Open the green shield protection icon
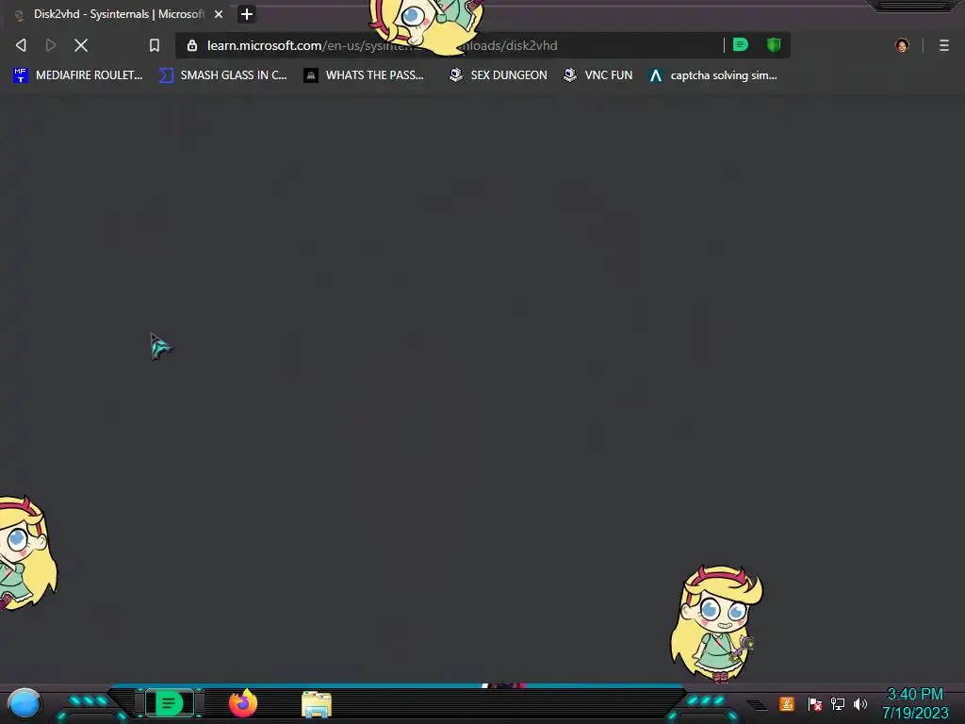This screenshot has height=724, width=965. pos(774,44)
